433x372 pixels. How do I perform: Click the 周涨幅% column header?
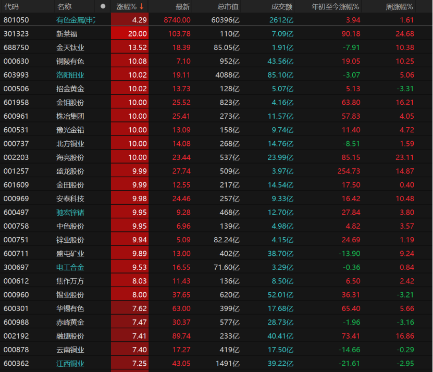click(x=399, y=7)
